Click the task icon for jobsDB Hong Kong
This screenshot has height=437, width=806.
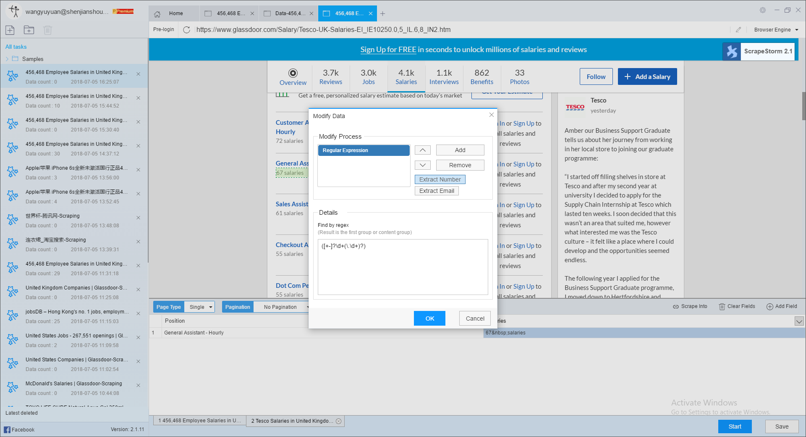13,316
